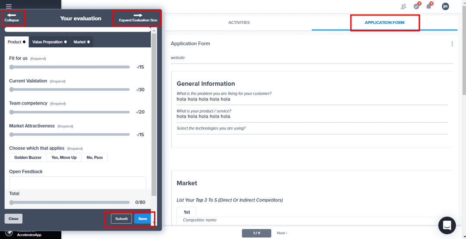The width and height of the screenshot is (466, 239).
Task: Click the Expand Evaluation Size arrow
Action: click(x=138, y=16)
